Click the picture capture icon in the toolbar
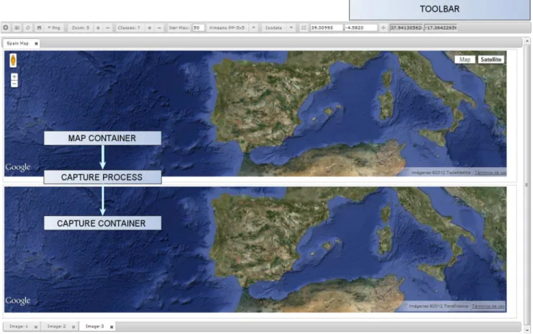The image size is (533, 334). click(17, 27)
